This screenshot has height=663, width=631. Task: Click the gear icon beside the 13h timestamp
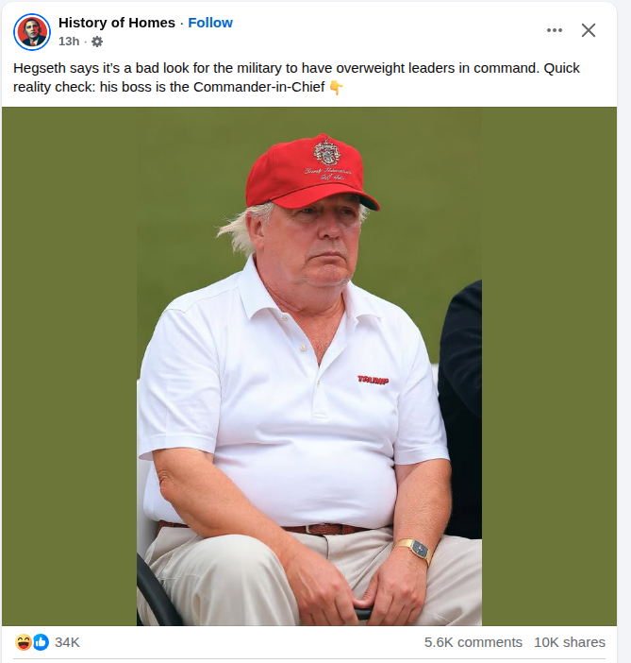tap(97, 42)
